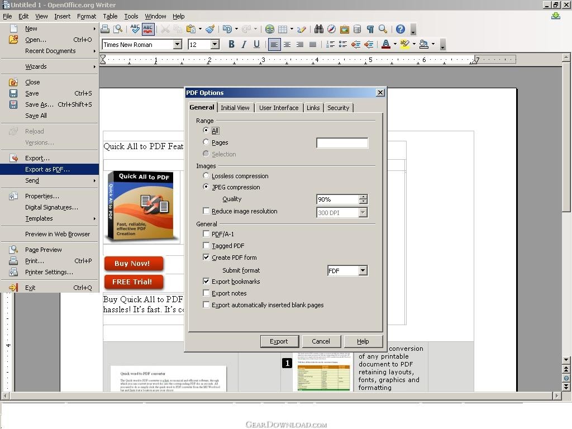The image size is (572, 429).
Task: Open the Navigator compass icon
Action: click(x=331, y=29)
